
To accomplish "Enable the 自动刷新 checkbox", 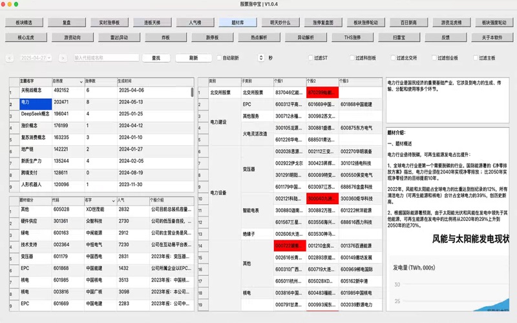I will tap(220, 58).
